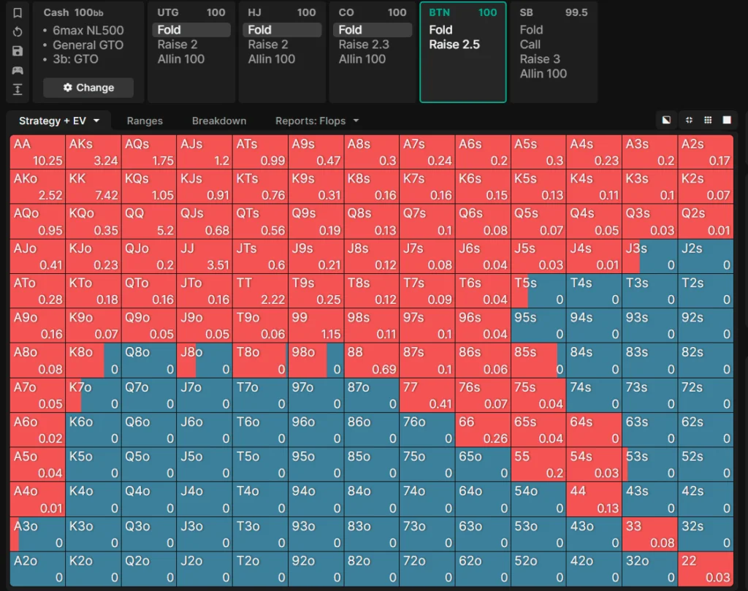Image resolution: width=748 pixels, height=591 pixels.
Task: Click the four-corner compact view icon
Action: (x=689, y=121)
